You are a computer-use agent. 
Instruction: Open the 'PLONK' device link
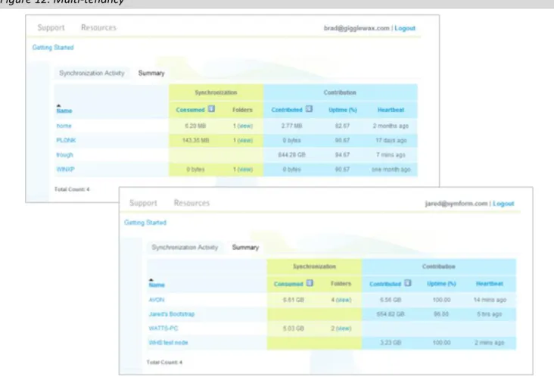click(x=66, y=140)
